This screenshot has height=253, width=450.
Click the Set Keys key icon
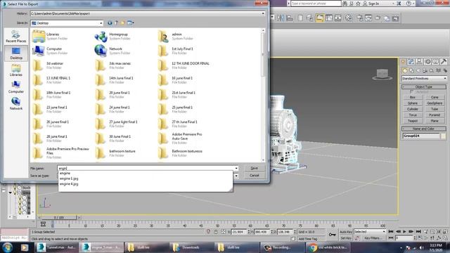[332, 235]
